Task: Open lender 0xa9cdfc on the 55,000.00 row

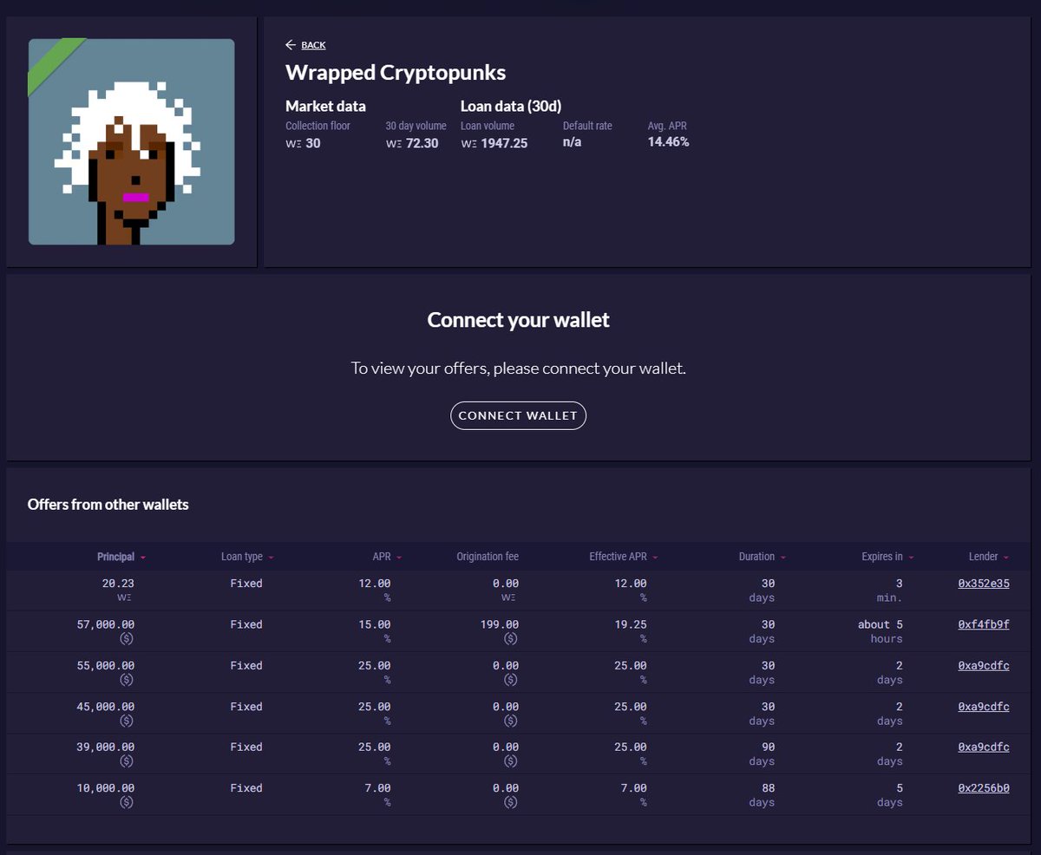Action: click(x=984, y=666)
